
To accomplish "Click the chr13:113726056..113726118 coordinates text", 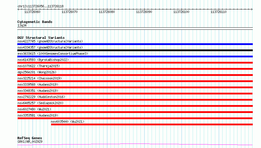I will 40,6.
